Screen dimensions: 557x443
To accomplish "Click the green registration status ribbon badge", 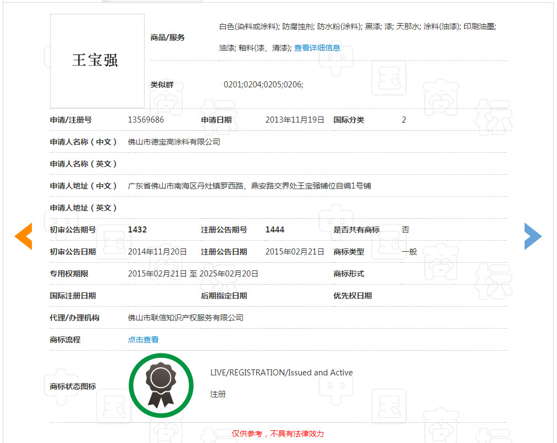I will pos(161,385).
